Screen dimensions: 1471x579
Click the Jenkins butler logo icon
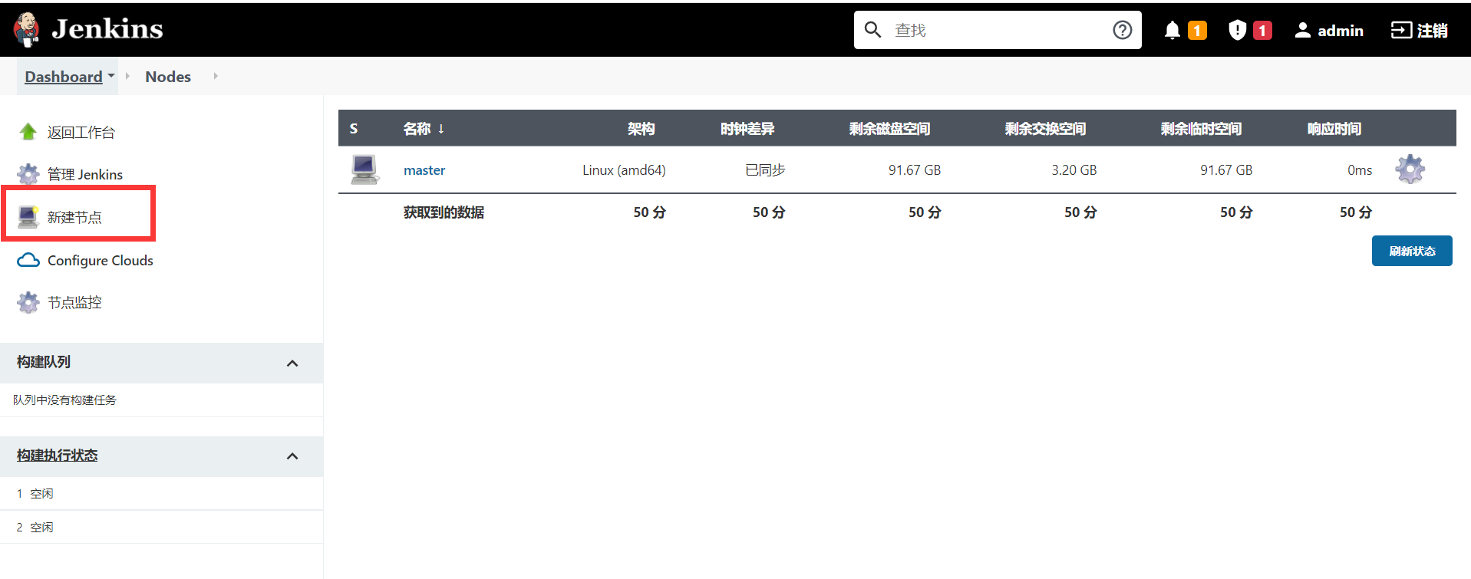tap(27, 29)
